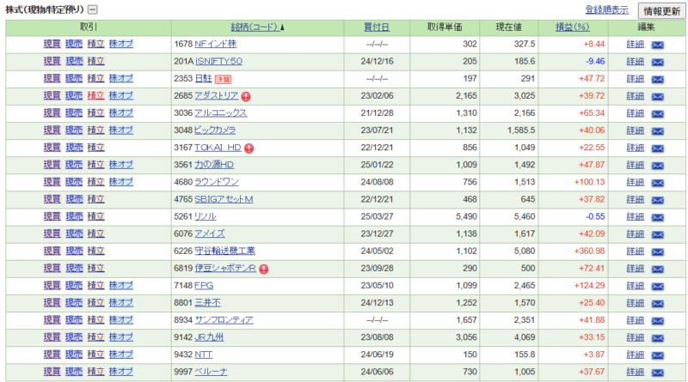The width and height of the screenshot is (688, 382).
Task: Click 現売 for 3167 TOKAI HD
Action: coord(74,147)
